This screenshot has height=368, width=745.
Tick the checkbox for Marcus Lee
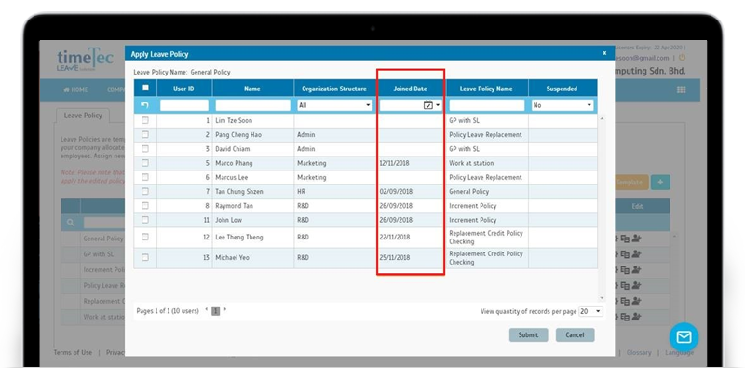pyautogui.click(x=145, y=177)
